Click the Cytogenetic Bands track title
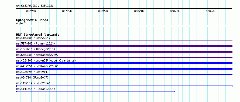Screen dimensions: 240x102 tap(32, 20)
